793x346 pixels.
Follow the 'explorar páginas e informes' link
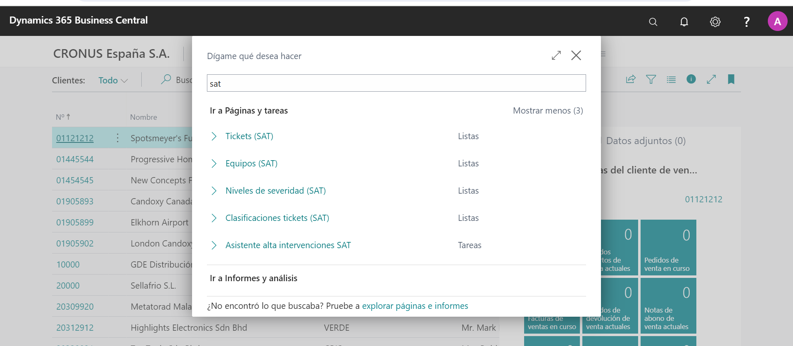coord(415,306)
